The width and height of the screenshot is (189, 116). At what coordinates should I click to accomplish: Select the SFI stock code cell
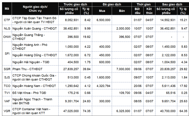[x=7, y=54]
